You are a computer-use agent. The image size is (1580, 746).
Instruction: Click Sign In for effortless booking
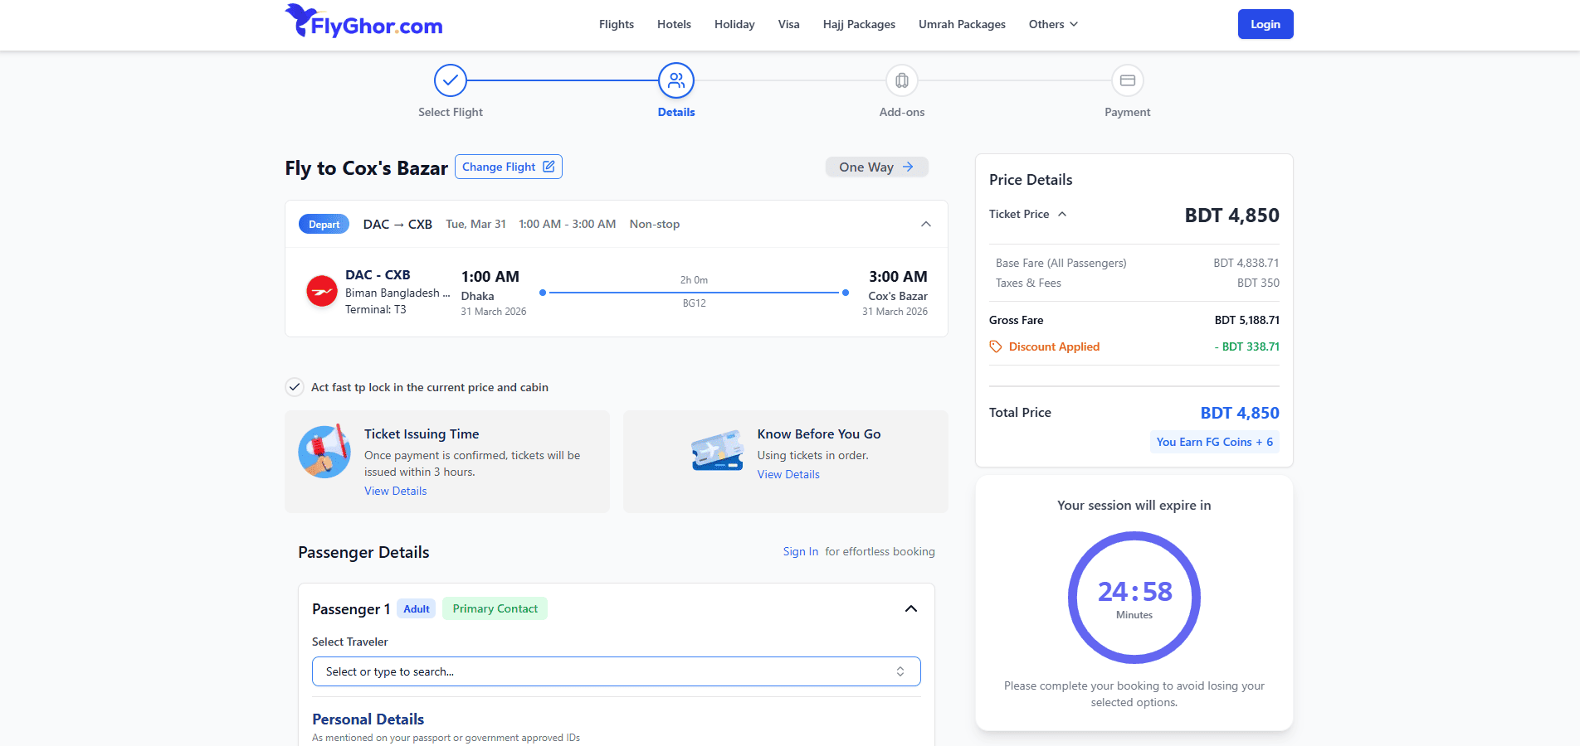(x=801, y=551)
